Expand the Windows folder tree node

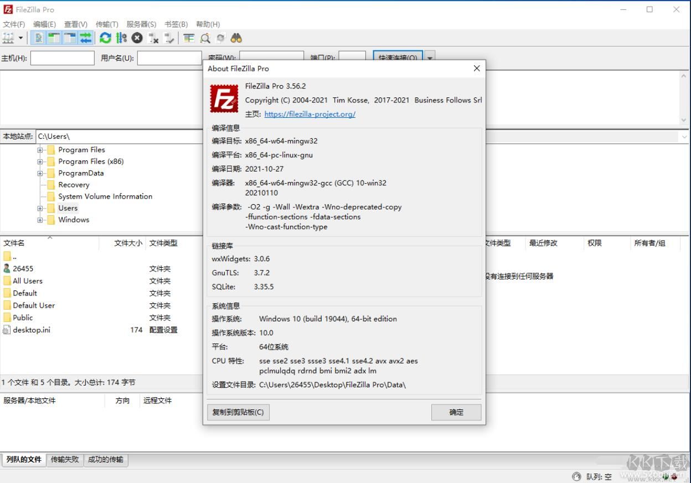click(x=40, y=220)
